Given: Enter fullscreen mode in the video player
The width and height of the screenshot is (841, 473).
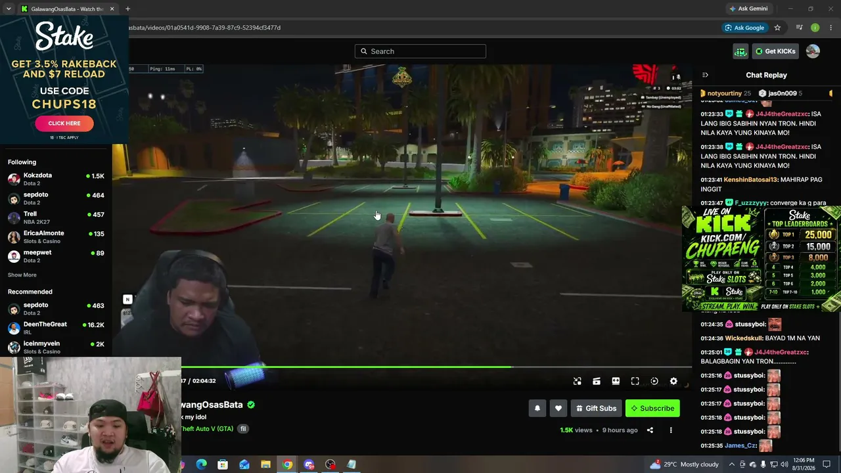Looking at the screenshot, I should click(x=635, y=381).
